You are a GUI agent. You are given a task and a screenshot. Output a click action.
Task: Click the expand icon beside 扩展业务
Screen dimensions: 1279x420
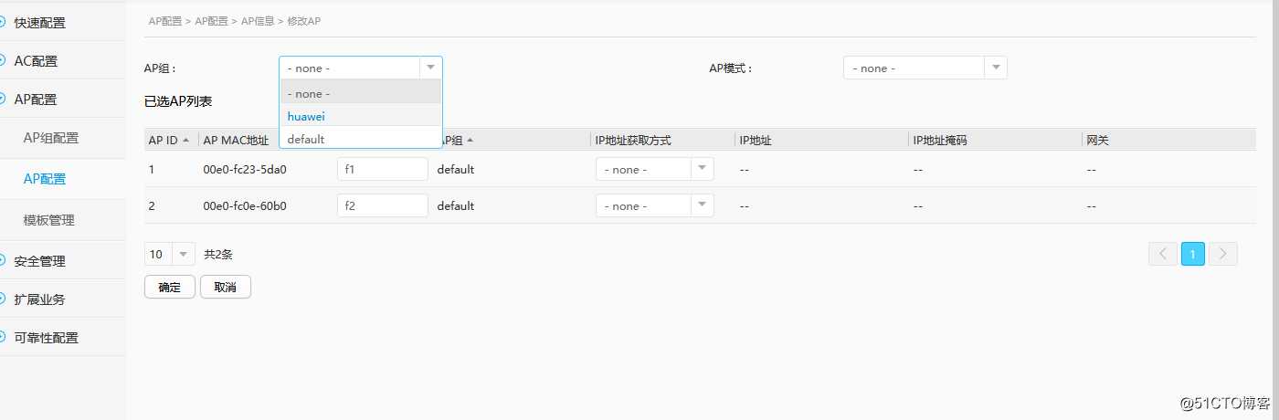2,298
